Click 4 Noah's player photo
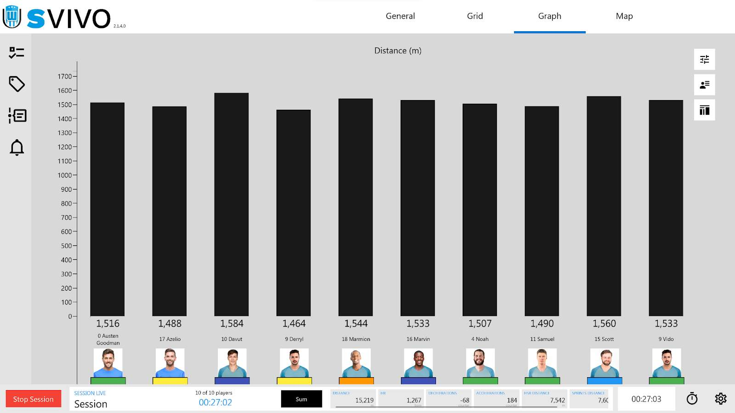Screen dimensions: 735x413 point(480,363)
